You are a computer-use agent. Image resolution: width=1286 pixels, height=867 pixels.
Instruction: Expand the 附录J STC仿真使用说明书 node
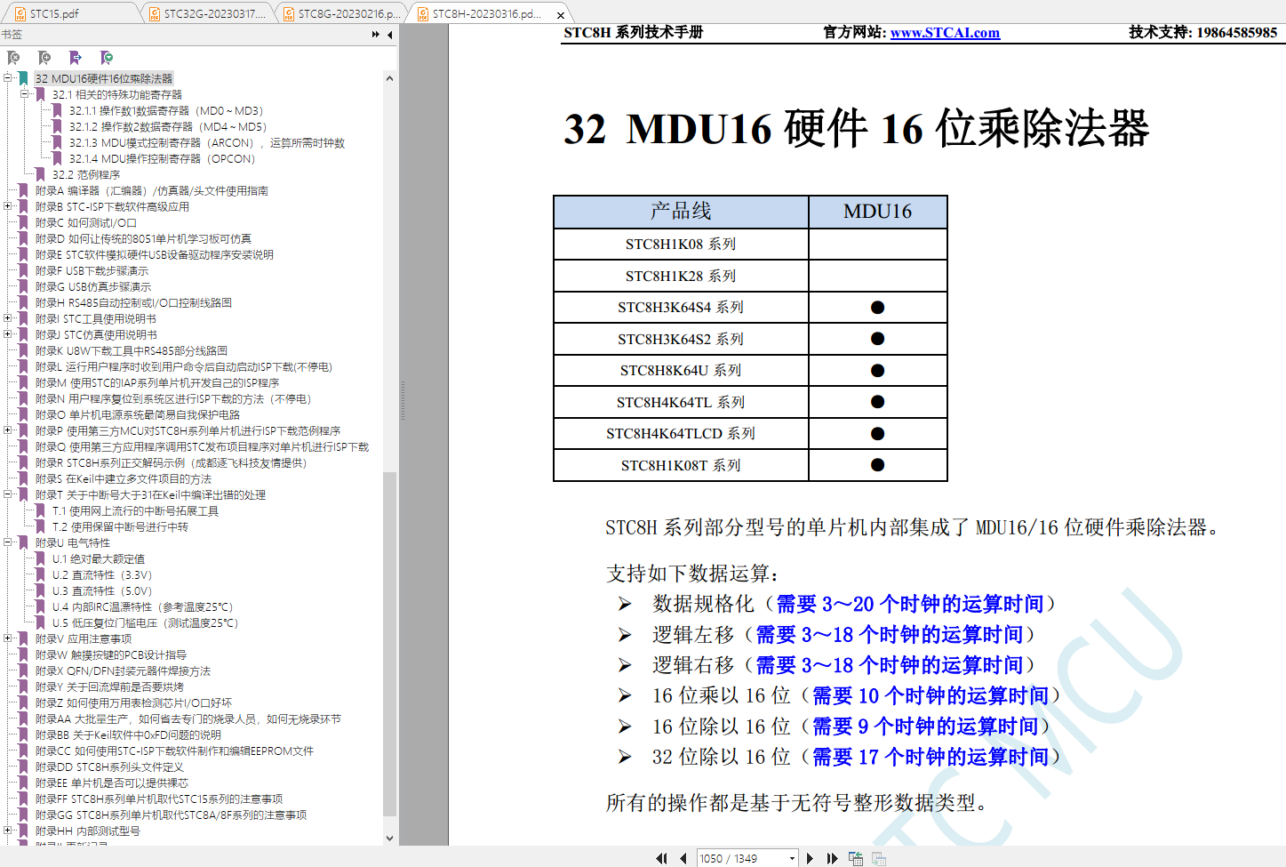click(8, 334)
